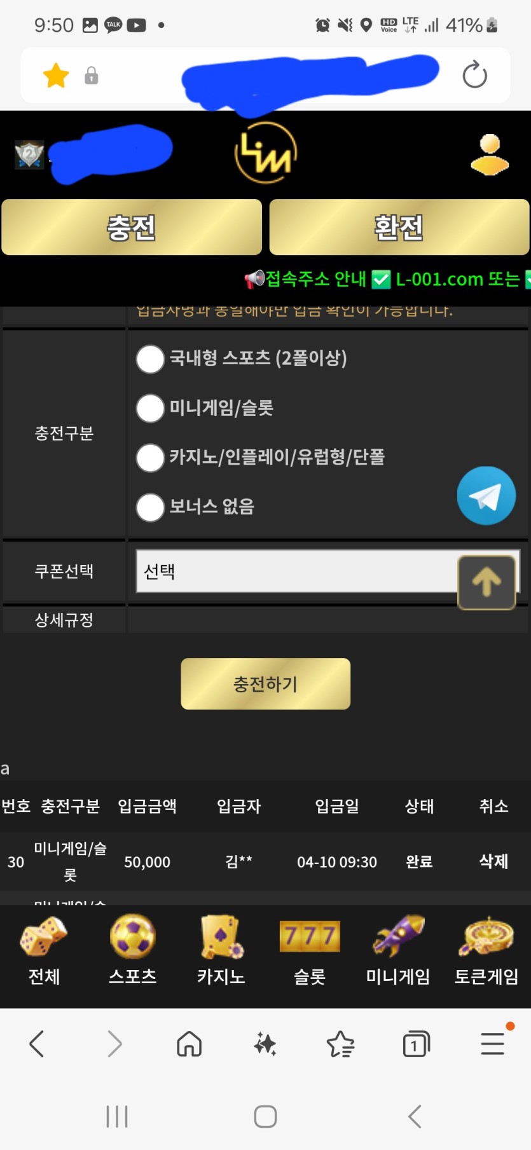Tap the Telegram support floating icon

click(486, 496)
